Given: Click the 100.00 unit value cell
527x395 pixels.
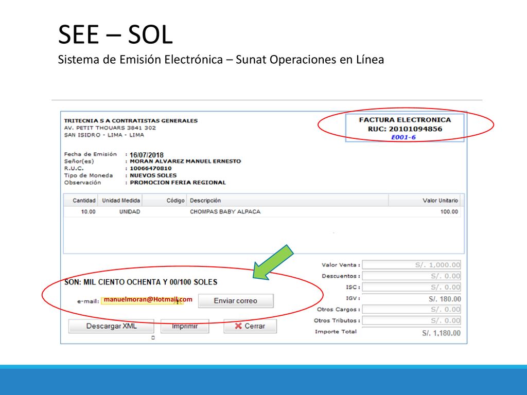Looking at the screenshot, I should click(x=449, y=211).
